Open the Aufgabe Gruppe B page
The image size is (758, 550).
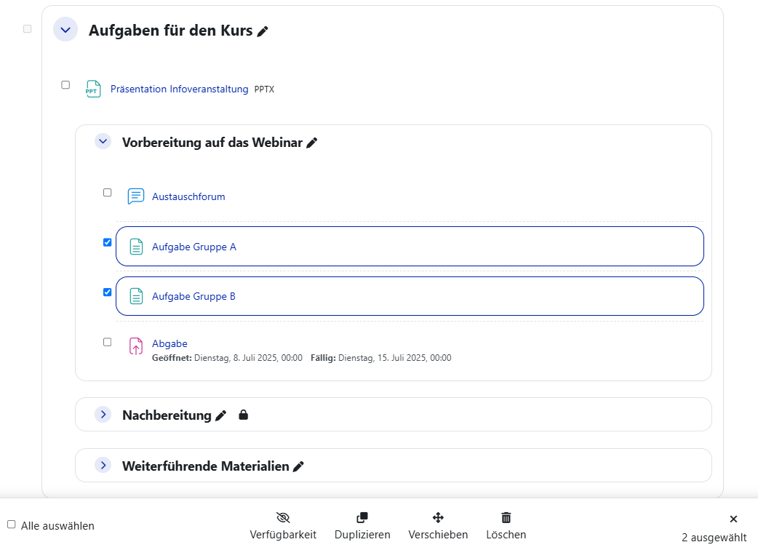pos(194,297)
